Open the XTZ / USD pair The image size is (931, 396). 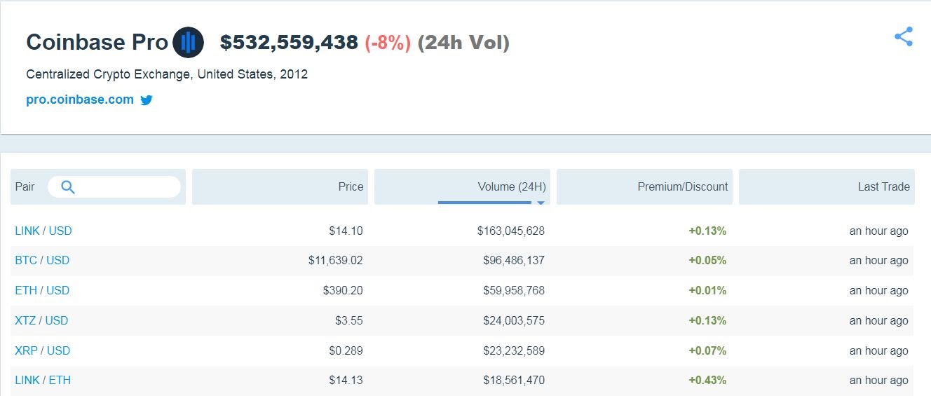pyautogui.click(x=41, y=320)
